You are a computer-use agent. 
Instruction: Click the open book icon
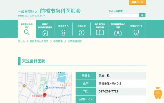point(100,33)
